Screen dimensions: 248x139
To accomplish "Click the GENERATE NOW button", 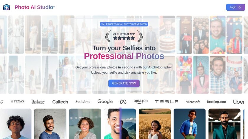I will click(x=124, y=83).
